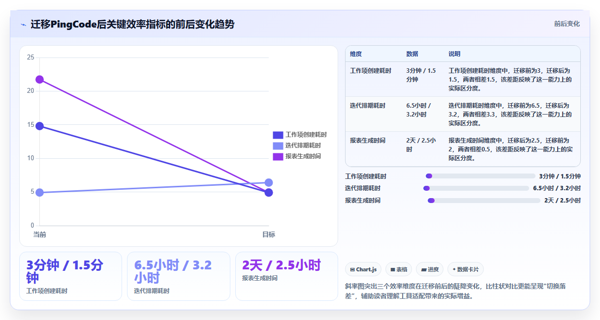The width and height of the screenshot is (600, 320).
Task: Click the dark blue 工作项创建耗时 point at 当前
Action: pyautogui.click(x=39, y=126)
